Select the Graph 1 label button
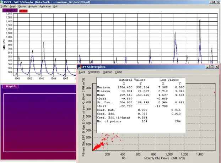The image size is (221, 163). [x=10, y=11]
